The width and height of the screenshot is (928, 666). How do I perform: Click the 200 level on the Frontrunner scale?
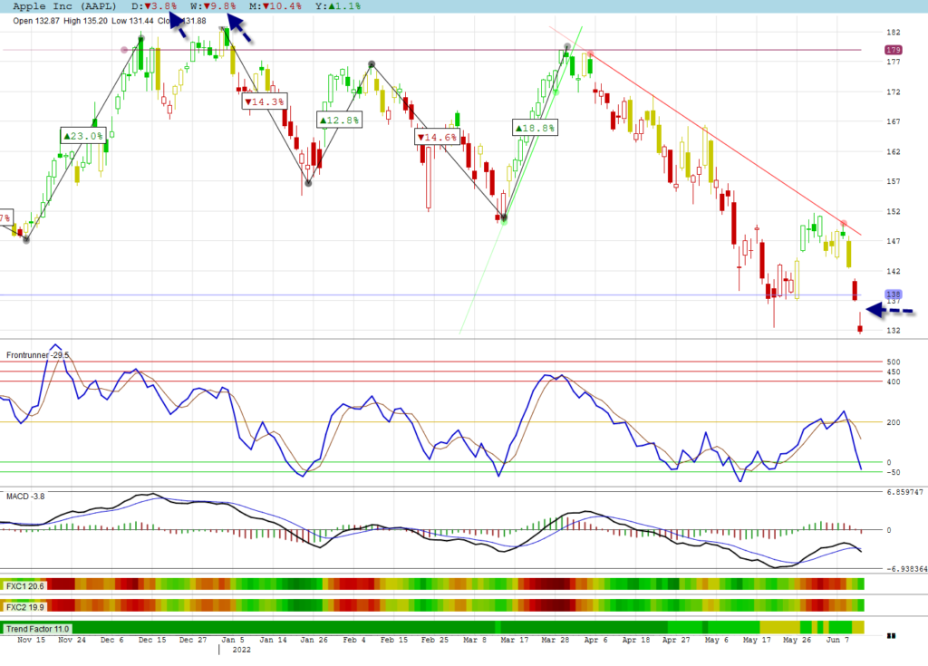[893, 422]
